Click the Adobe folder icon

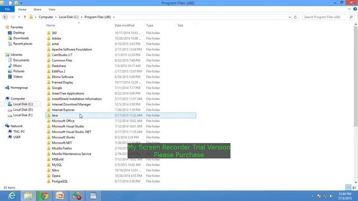[x=49, y=39]
